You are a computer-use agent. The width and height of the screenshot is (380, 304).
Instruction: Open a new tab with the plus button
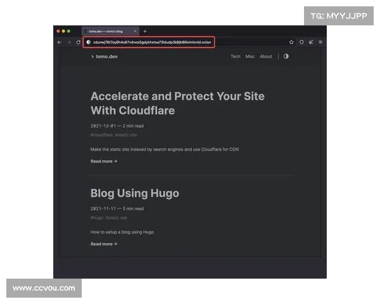[145, 31]
